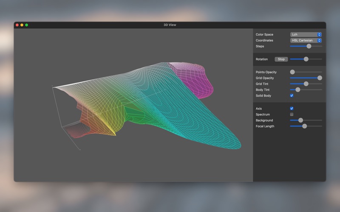Click the Grid Tint slider handle

(306, 84)
